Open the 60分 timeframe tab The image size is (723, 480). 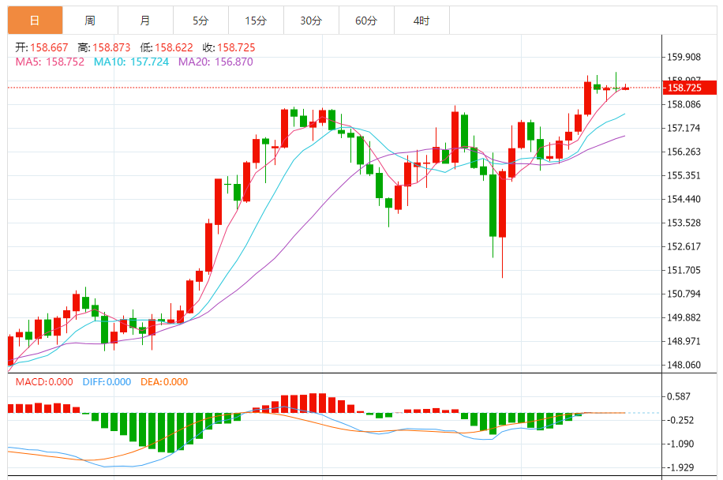(x=366, y=21)
